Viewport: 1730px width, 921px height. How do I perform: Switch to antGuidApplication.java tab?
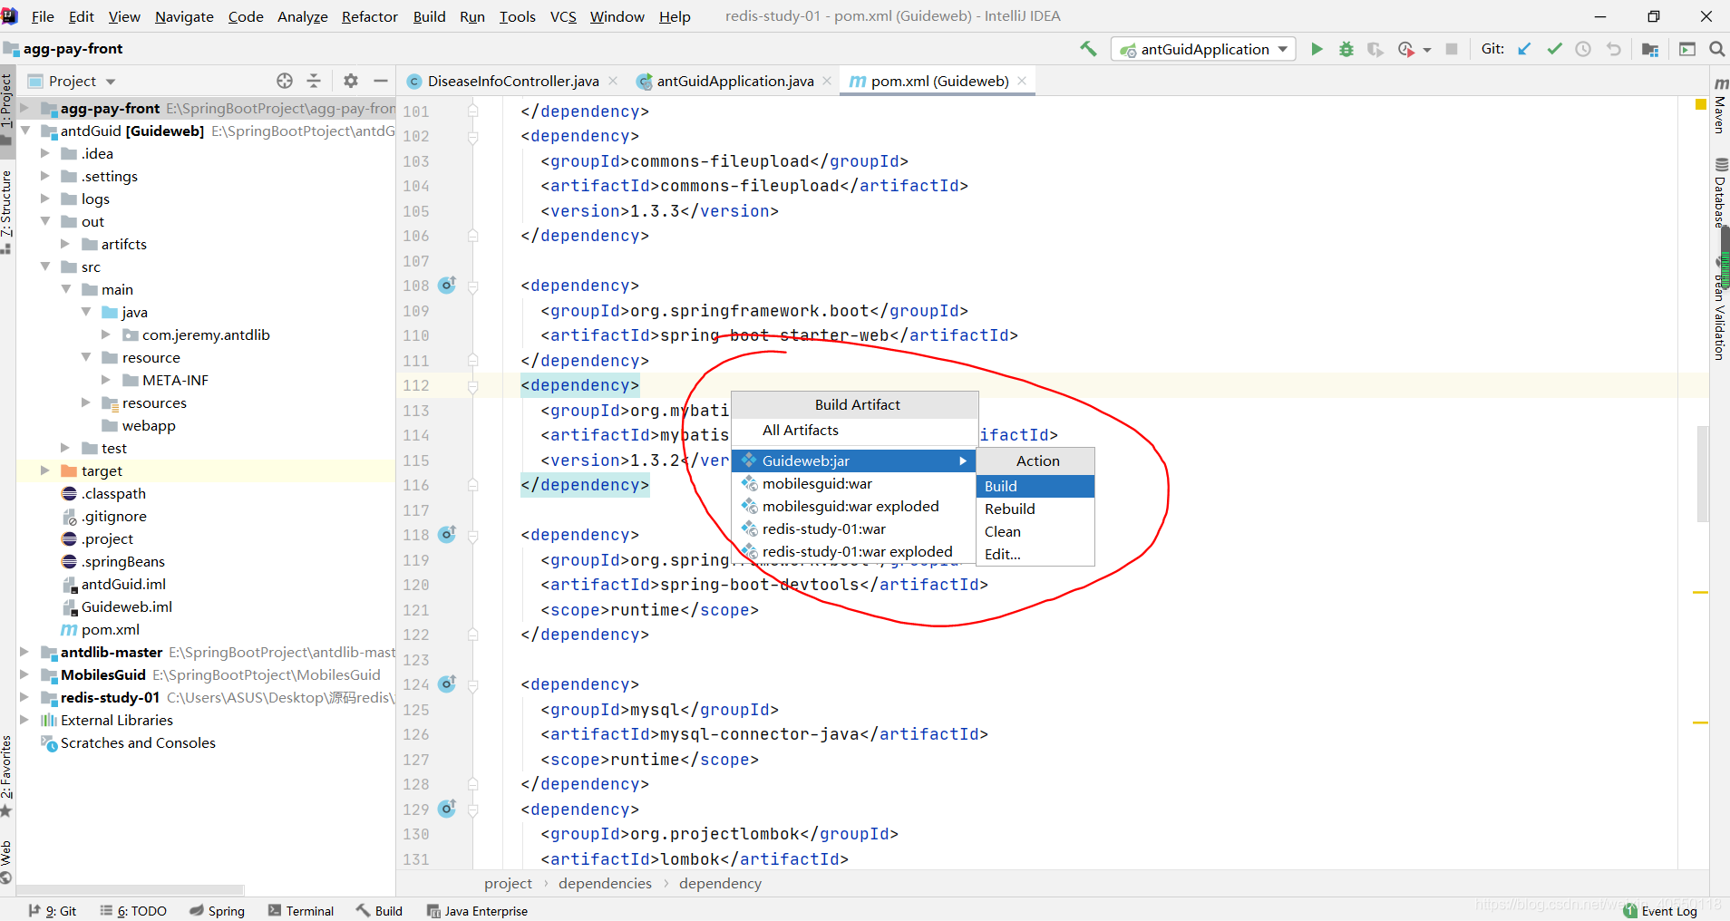pyautogui.click(x=735, y=81)
